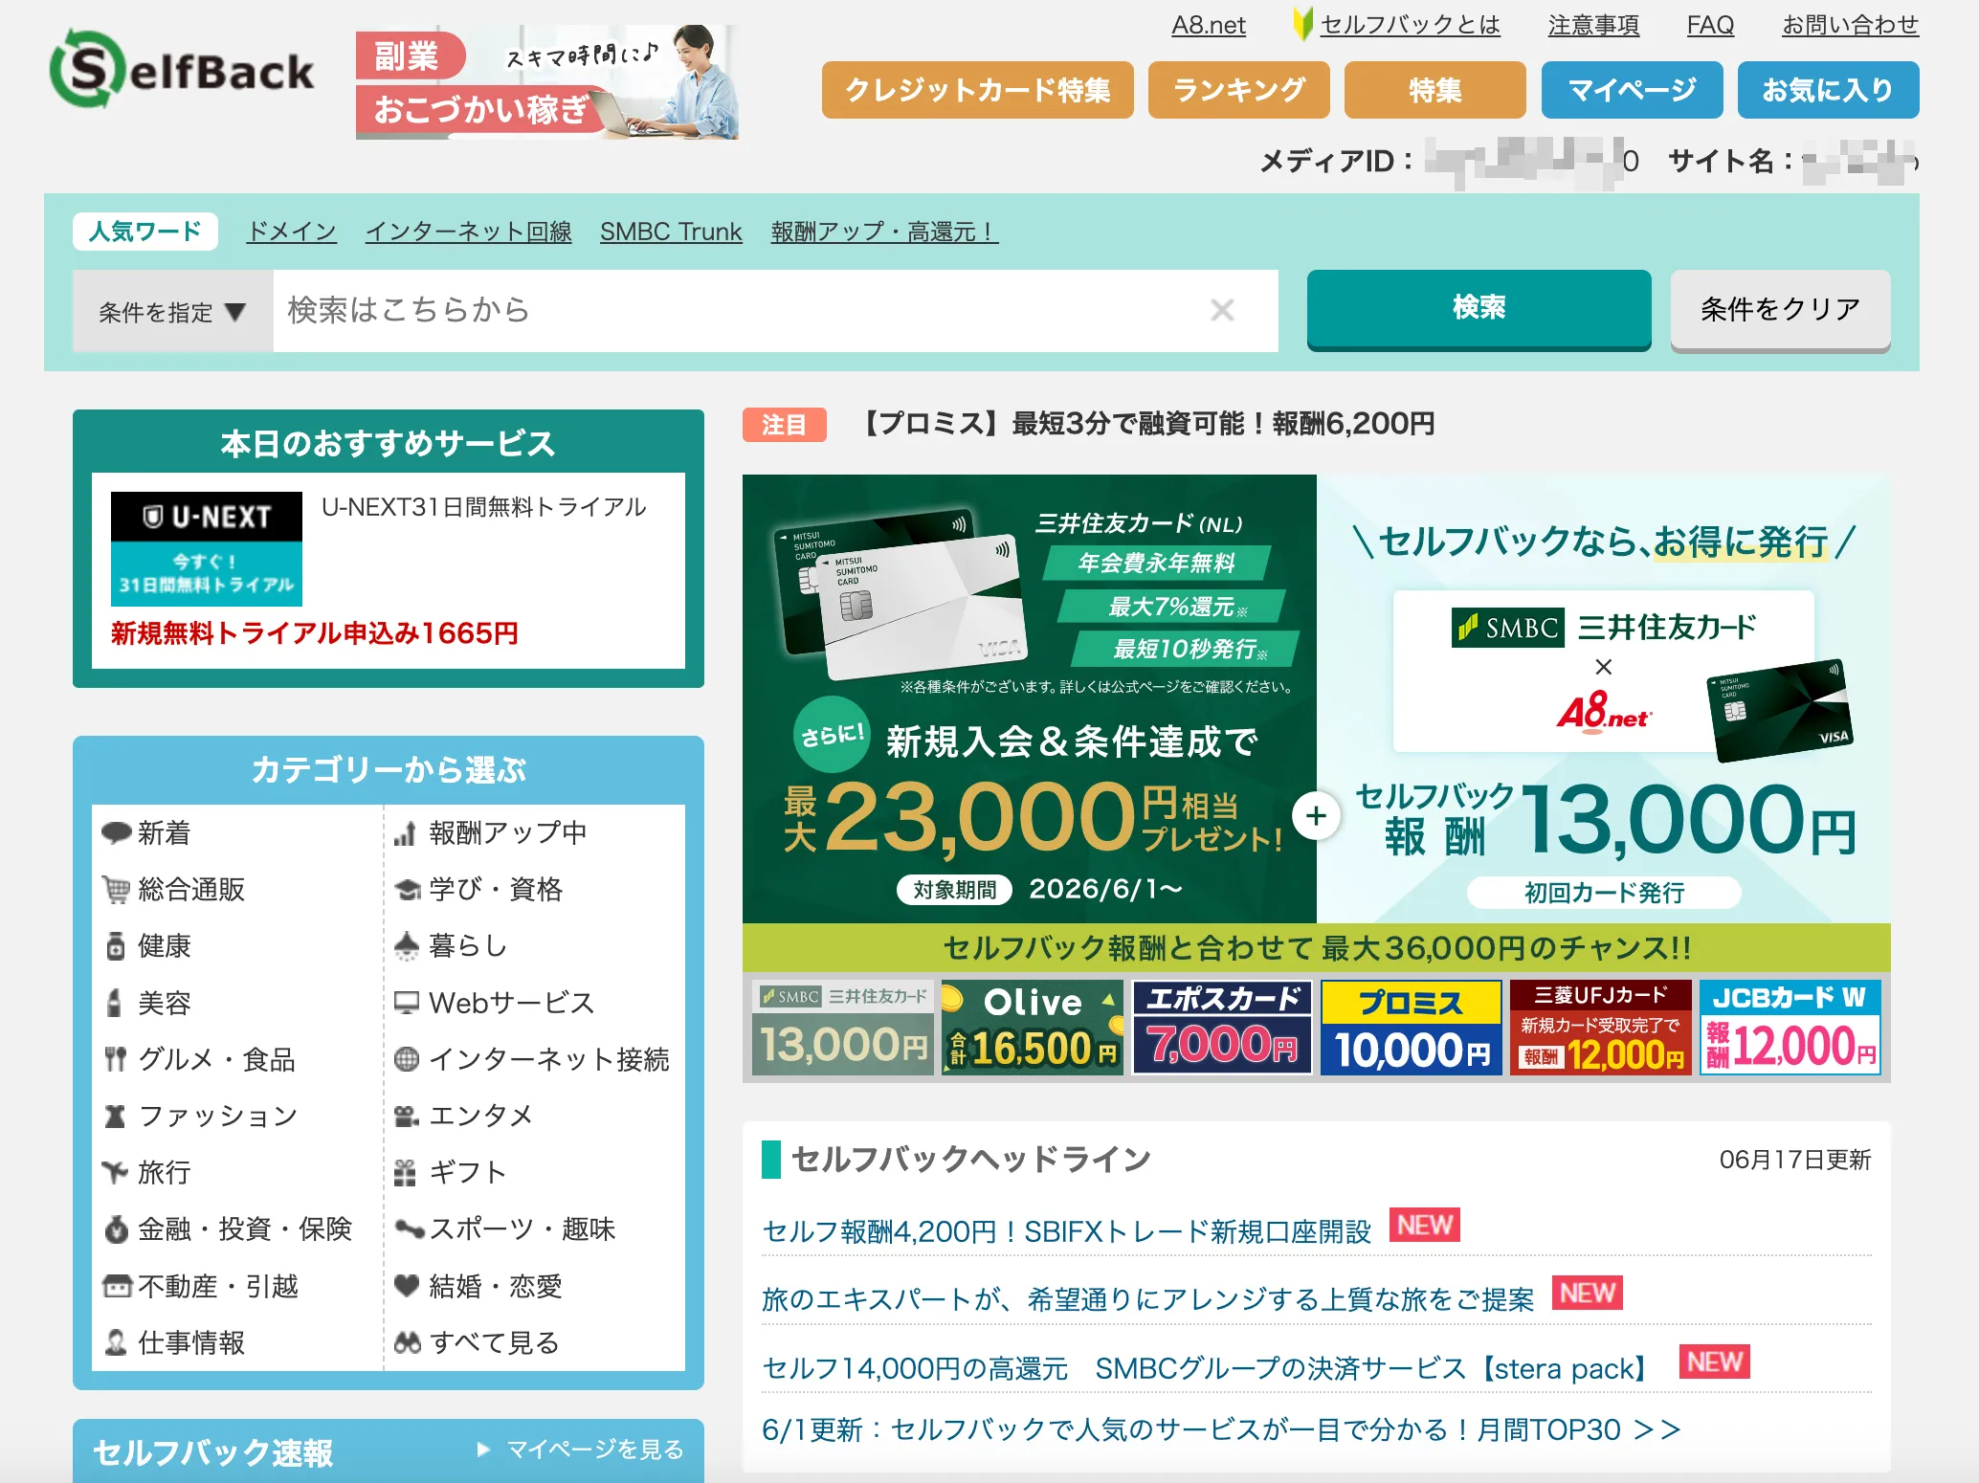Click the 美容 lipstick icon
This screenshot has width=1979, height=1483.
(115, 1003)
